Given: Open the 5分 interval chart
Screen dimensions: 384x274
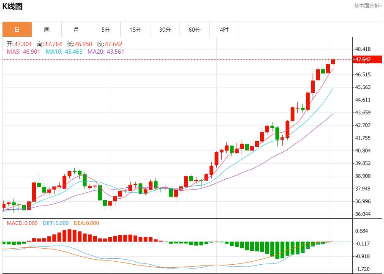Looking at the screenshot, I should coord(106,29).
